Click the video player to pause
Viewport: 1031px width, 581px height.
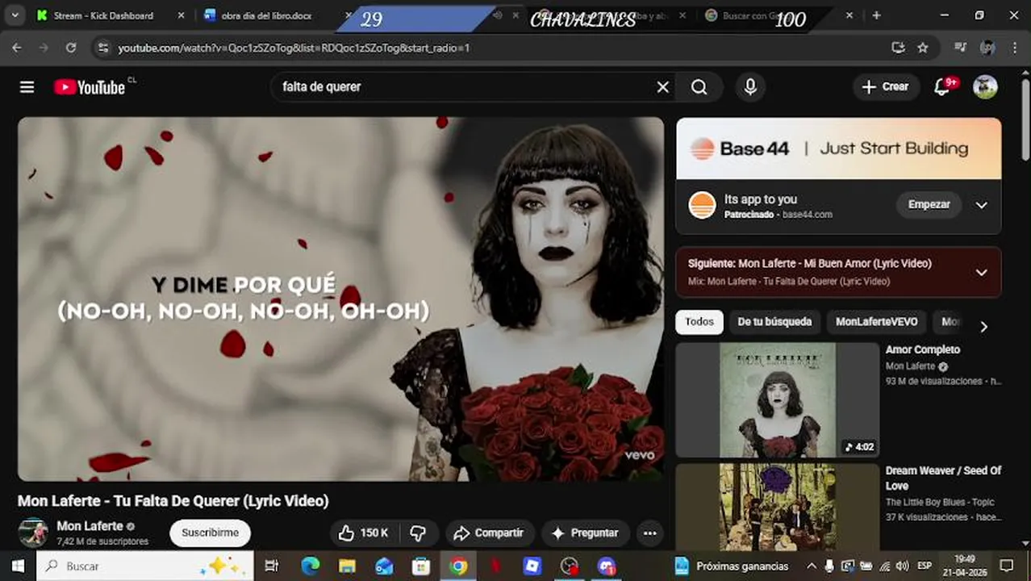pyautogui.click(x=340, y=299)
